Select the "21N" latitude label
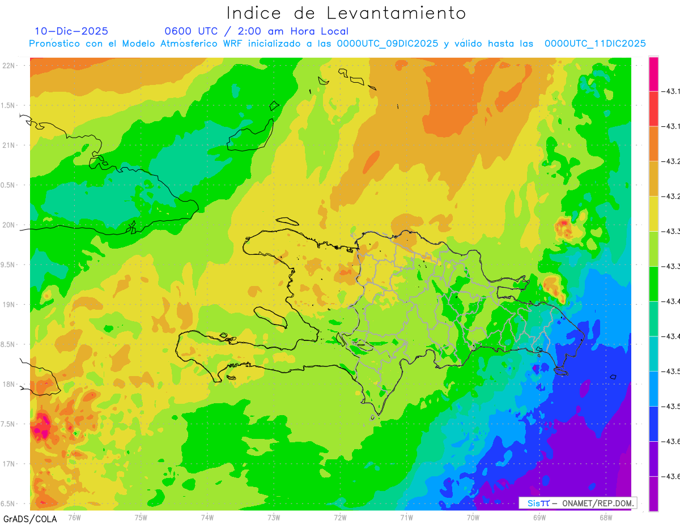Screen dimensions: 680x525 pos(10,145)
